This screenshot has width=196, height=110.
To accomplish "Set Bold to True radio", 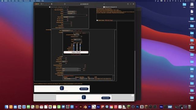I will (x=77, y=44).
